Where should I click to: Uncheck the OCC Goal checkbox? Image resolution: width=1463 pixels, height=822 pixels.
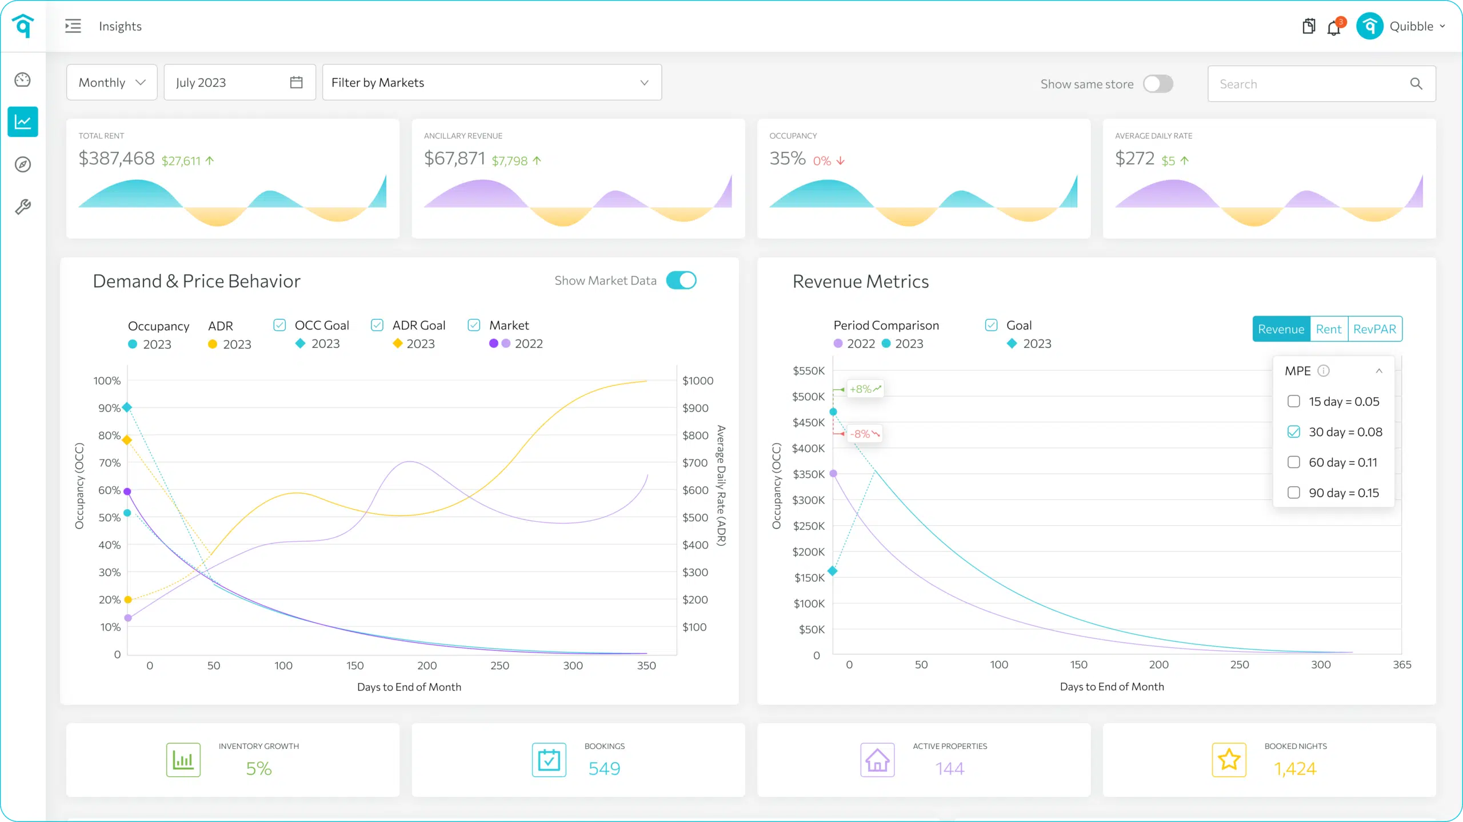click(279, 325)
